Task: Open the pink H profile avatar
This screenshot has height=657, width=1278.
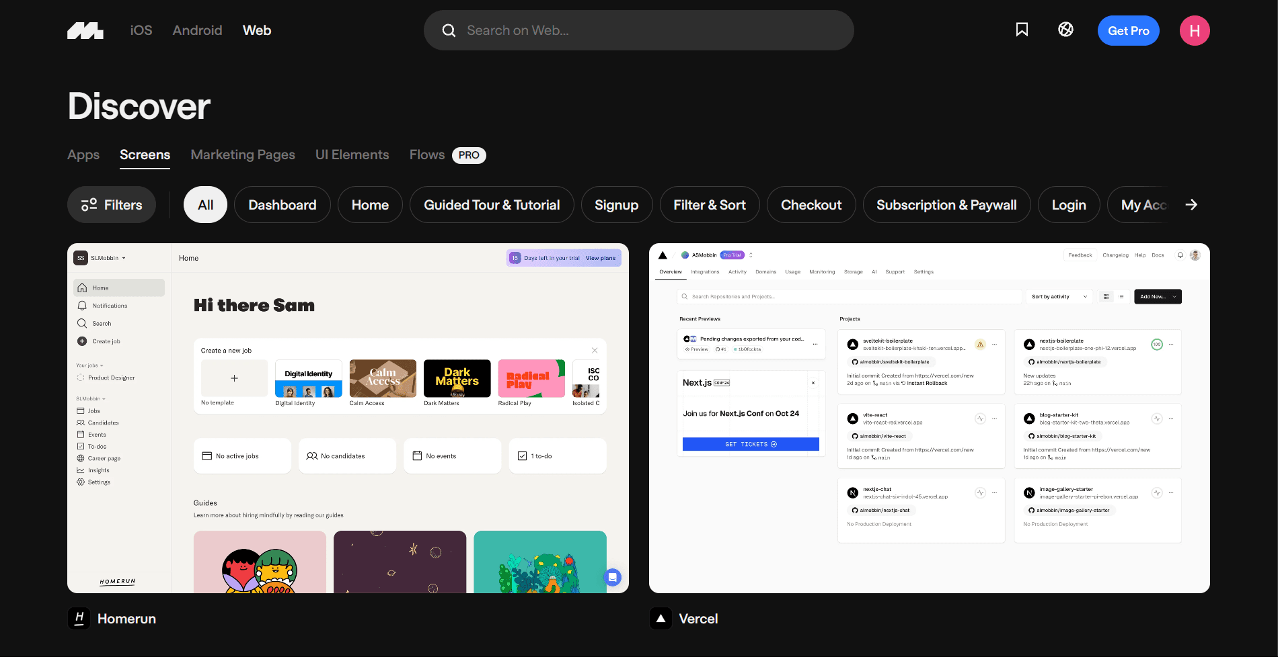Action: pyautogui.click(x=1195, y=31)
